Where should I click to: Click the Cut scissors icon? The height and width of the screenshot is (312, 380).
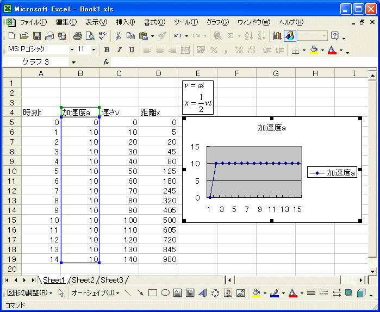click(x=118, y=36)
